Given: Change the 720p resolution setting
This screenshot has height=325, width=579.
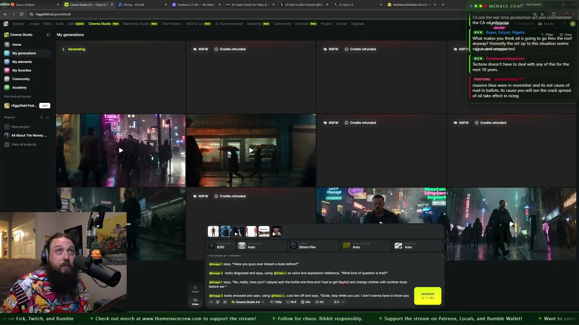Looking at the screenshot, I should 276,302.
